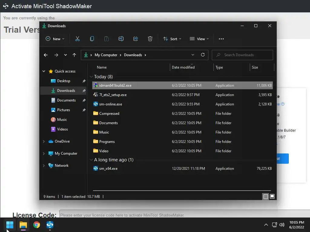Unpin Desktop from Quick access

pyautogui.click(x=84, y=81)
